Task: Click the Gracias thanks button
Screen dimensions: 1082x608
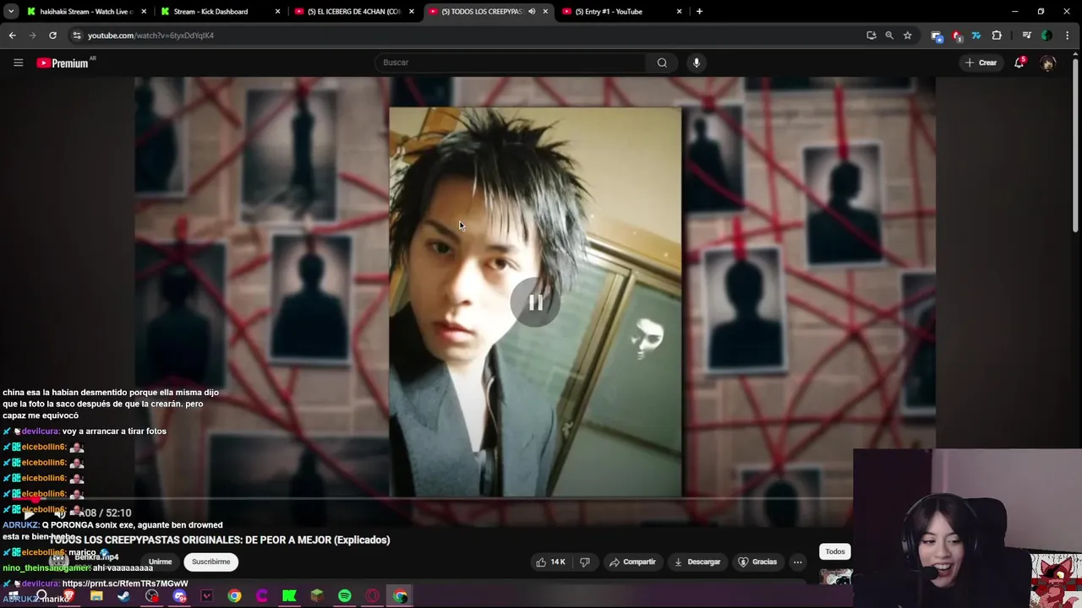Action: click(757, 562)
